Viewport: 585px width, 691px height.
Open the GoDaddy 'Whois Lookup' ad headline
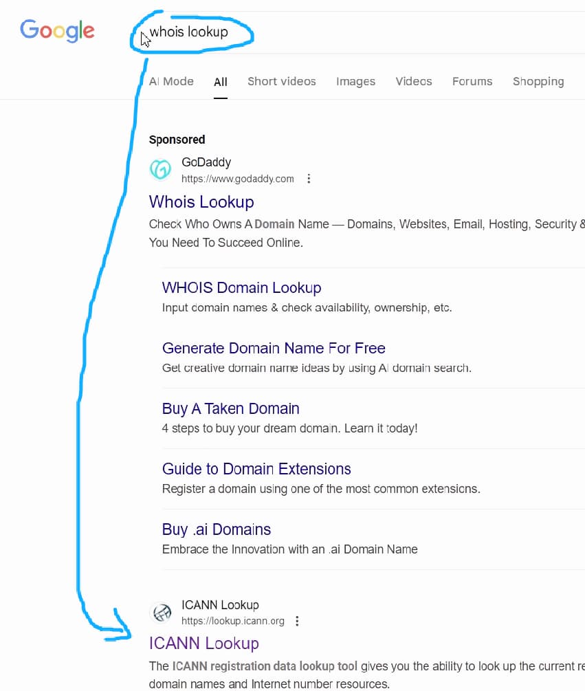[201, 202]
